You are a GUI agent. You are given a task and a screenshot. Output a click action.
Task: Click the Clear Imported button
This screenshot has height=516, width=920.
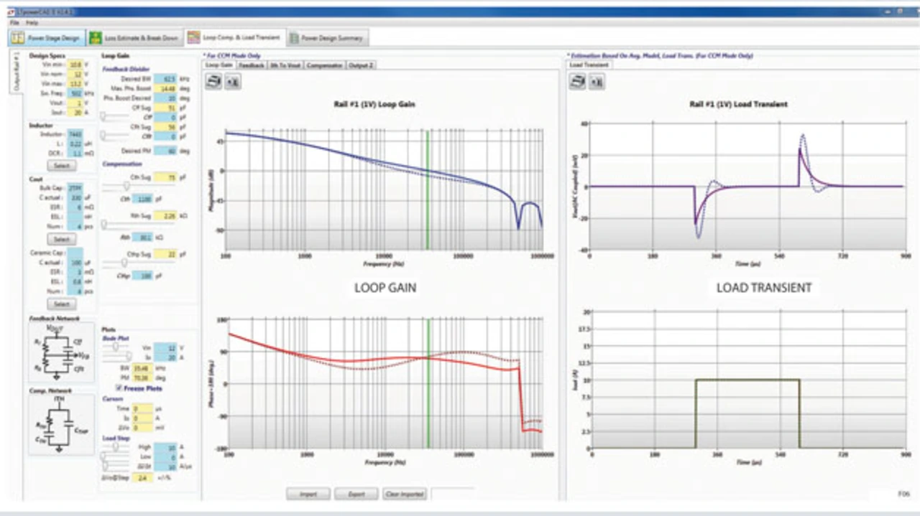coord(405,494)
